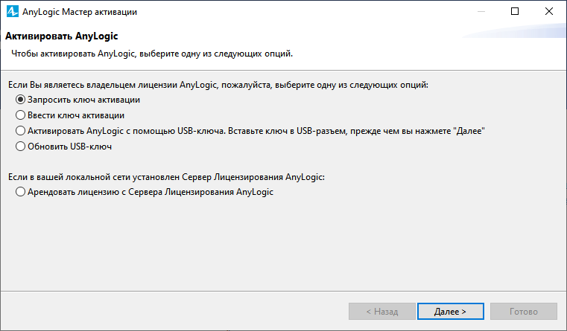Maximize the AnyLogic activation wizard window
This screenshot has width=567, height=331.
515,12
